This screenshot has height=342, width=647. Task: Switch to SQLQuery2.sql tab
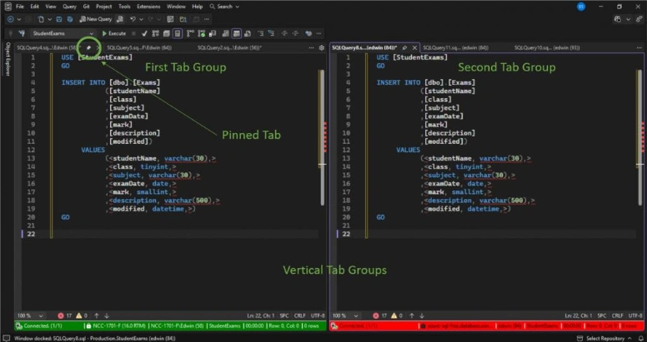point(229,47)
